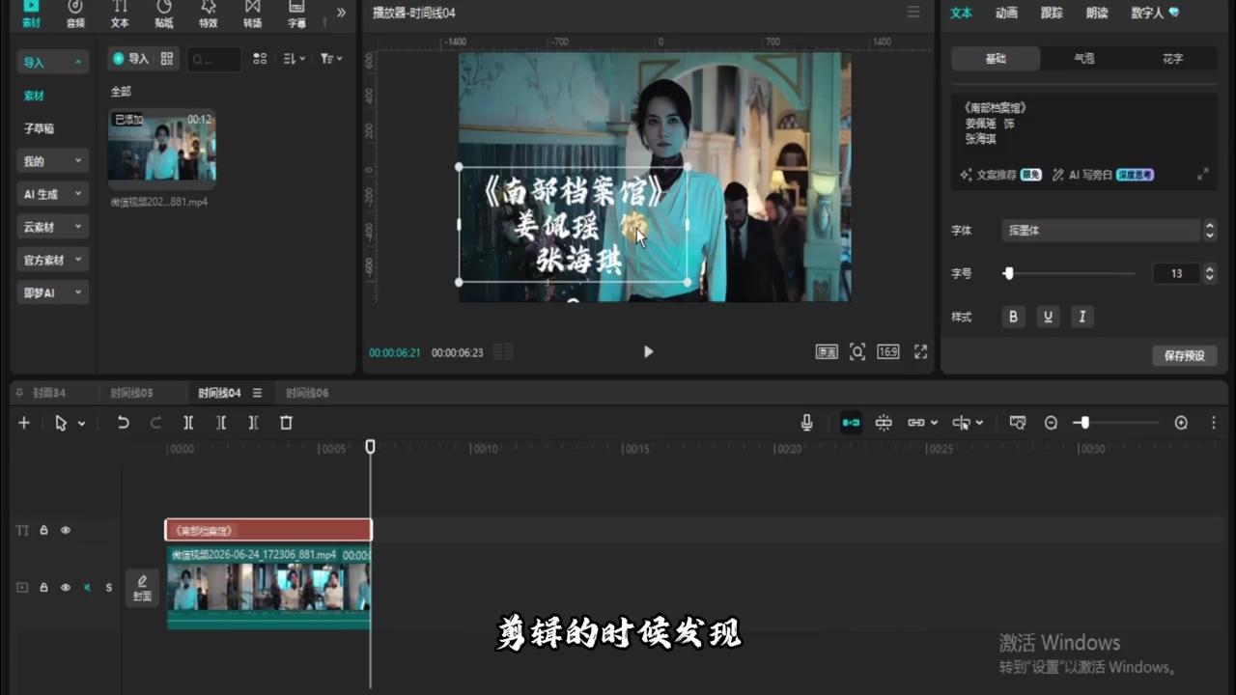1236x695 pixels.
Task: Open the 时间线04 tab menu icon
Action: click(x=257, y=393)
